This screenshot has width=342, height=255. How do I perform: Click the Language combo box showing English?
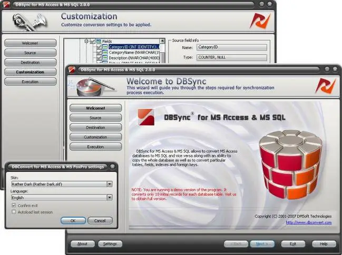point(62,198)
